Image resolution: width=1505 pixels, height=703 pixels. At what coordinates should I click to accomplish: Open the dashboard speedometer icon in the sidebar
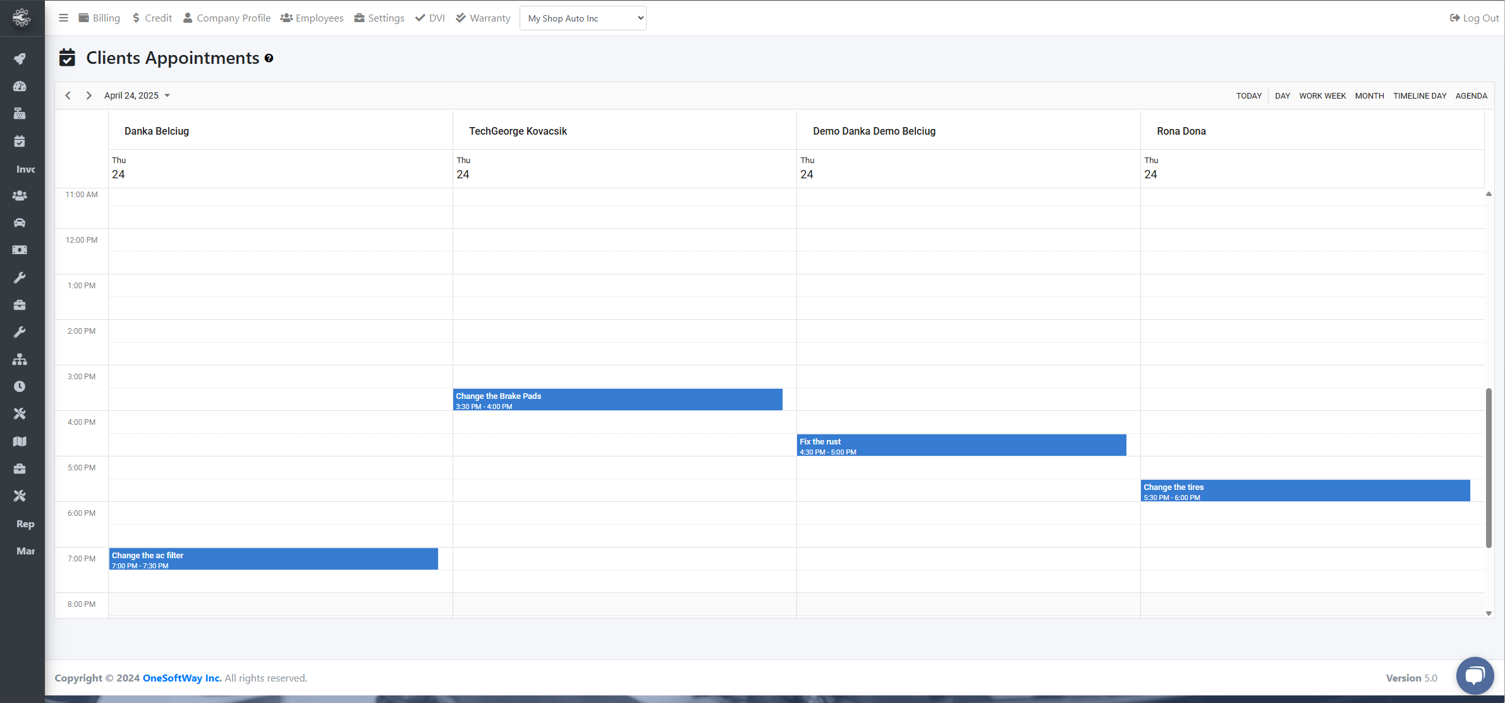point(20,87)
